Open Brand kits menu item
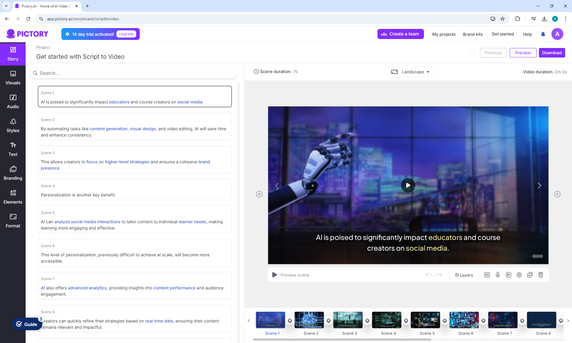Image resolution: width=572 pixels, height=343 pixels. pos(472,34)
